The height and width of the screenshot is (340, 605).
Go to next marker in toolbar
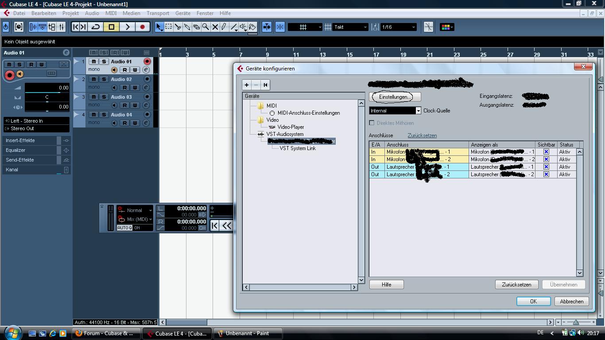[x=83, y=27]
